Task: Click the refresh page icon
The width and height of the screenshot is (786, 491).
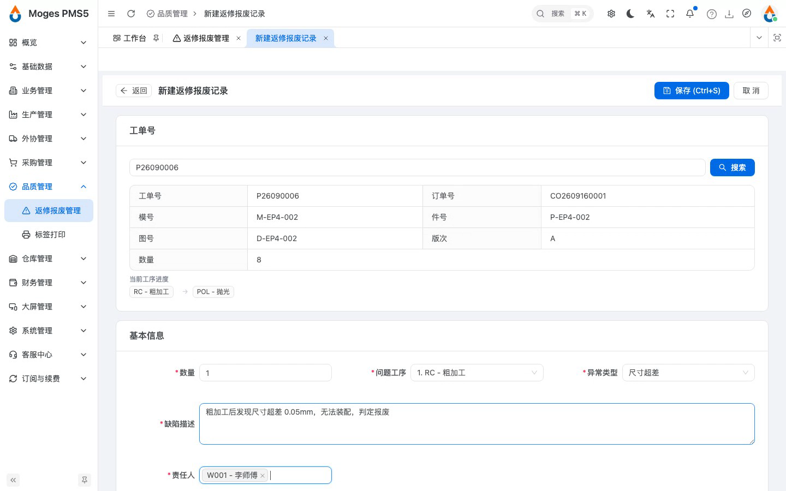Action: pos(131,14)
